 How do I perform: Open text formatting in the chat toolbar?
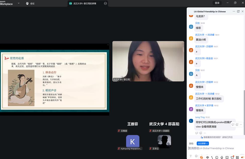pyautogui.click(x=191, y=156)
